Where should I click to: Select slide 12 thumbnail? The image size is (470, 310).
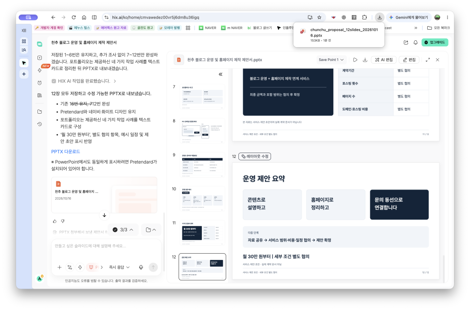click(x=202, y=267)
